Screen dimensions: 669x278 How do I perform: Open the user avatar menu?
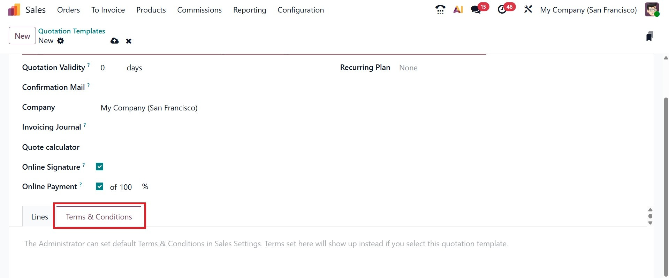pos(652,10)
